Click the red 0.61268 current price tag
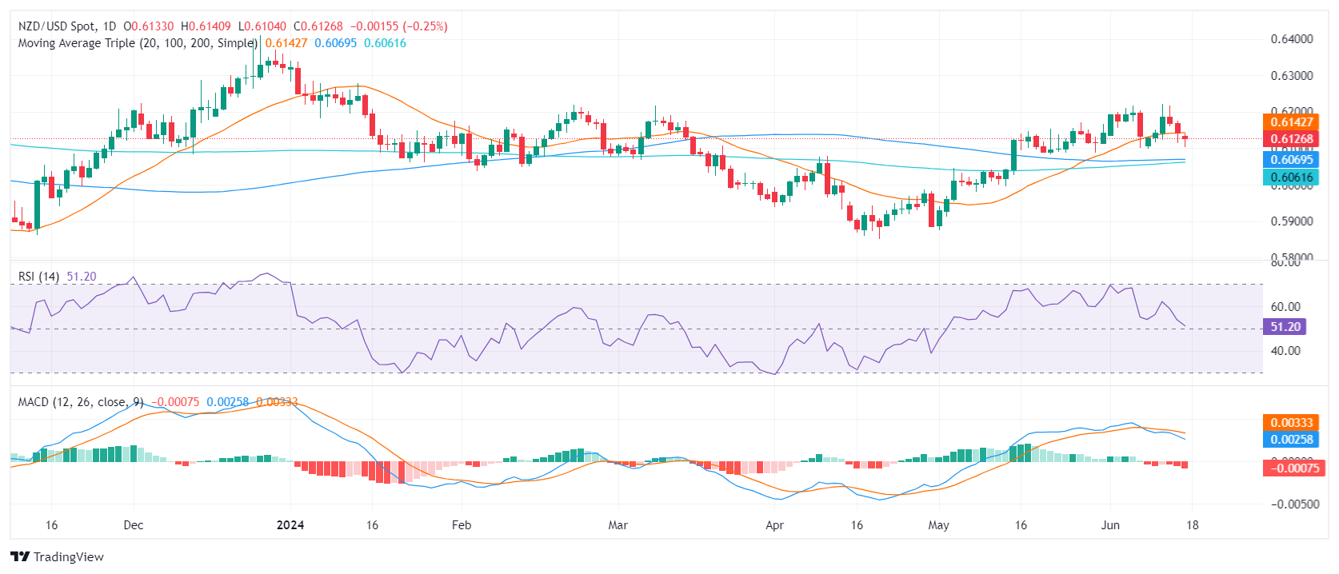Viewport: 1339px width, 574px height. 1291,139
